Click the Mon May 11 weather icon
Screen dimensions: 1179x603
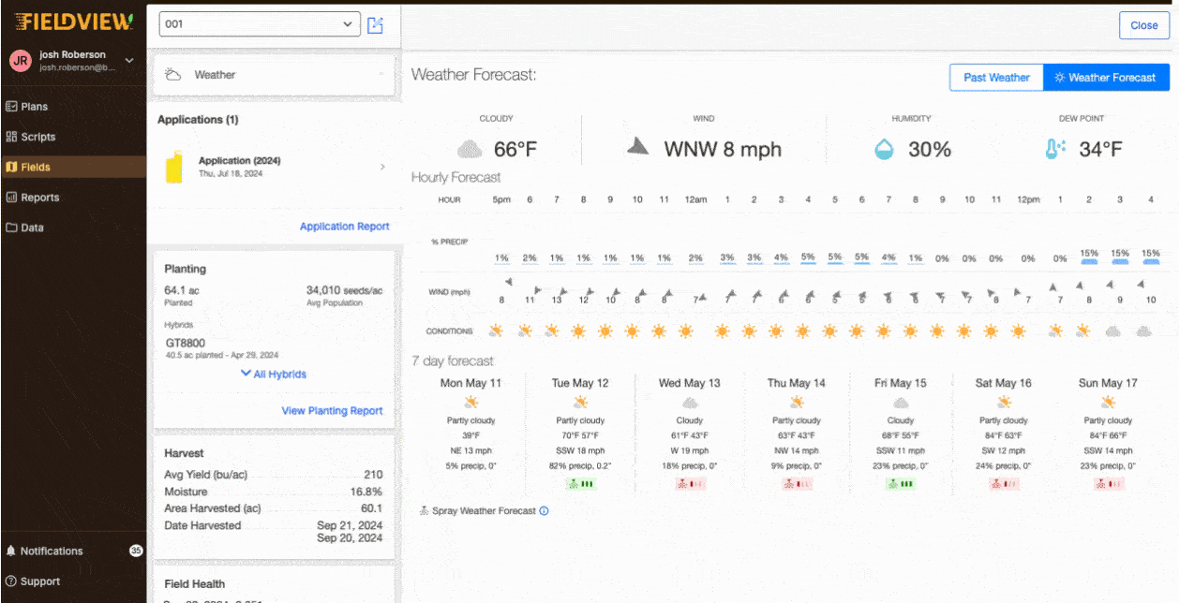click(470, 403)
